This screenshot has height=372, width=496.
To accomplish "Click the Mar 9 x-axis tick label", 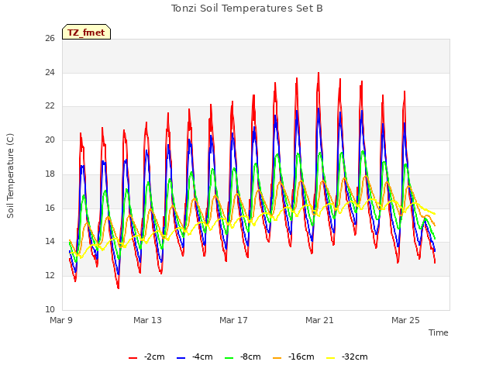I will 61,320.
